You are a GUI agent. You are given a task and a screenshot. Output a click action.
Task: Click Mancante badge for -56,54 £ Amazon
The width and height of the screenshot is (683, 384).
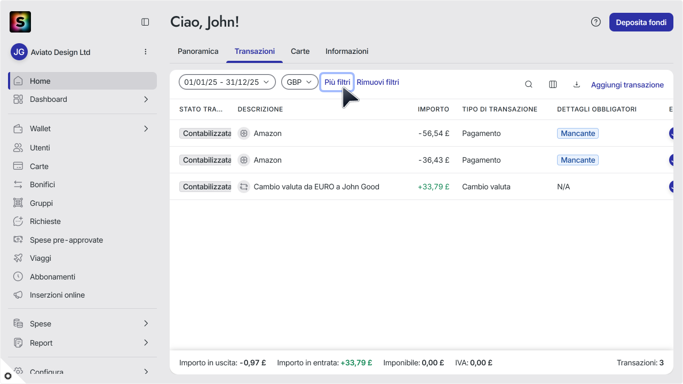point(578,133)
